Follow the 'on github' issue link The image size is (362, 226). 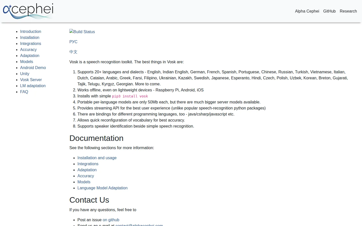pyautogui.click(x=111, y=220)
